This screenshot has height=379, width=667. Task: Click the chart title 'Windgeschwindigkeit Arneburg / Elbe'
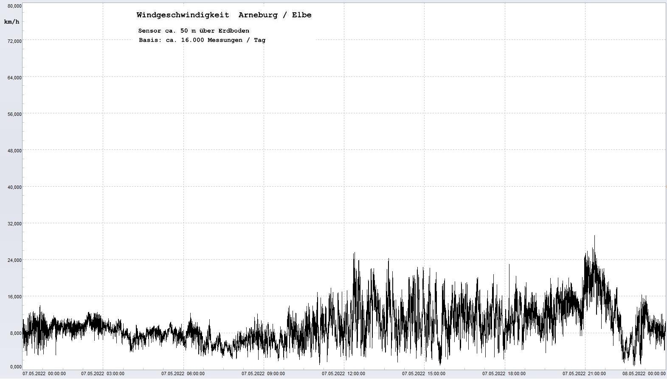(x=224, y=15)
